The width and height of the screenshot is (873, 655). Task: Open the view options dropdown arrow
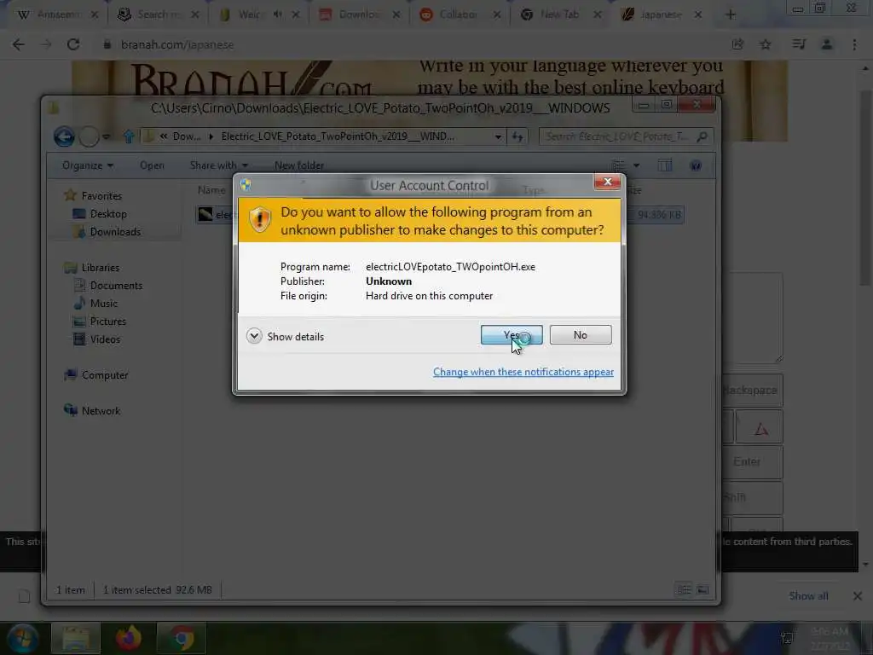tap(636, 165)
